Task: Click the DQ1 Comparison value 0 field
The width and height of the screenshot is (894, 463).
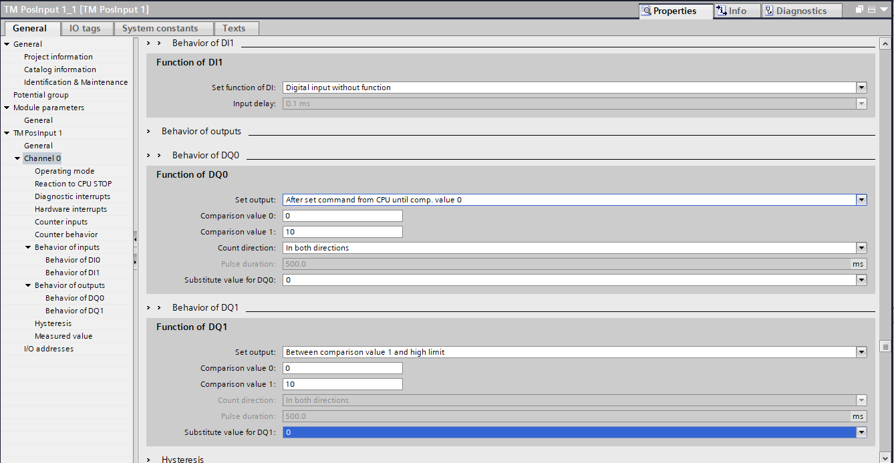Action: [343, 368]
